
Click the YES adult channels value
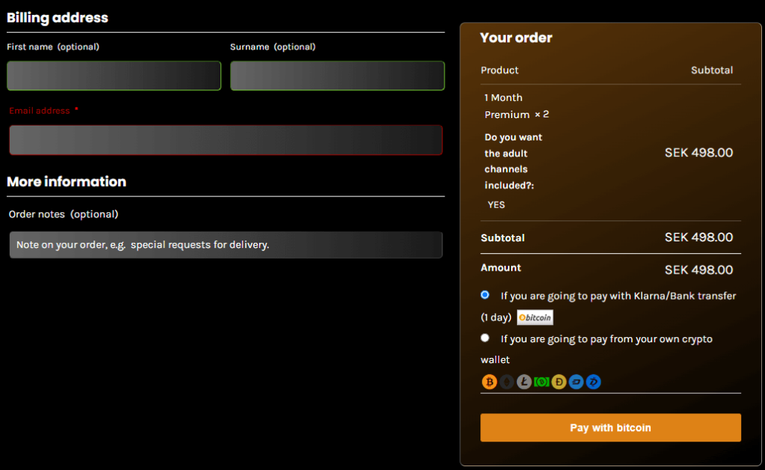496,204
